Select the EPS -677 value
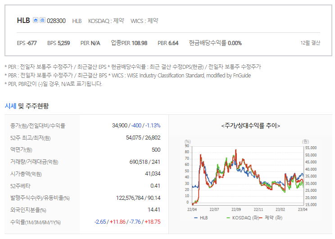The height and width of the screenshot is (239, 335). point(27,43)
